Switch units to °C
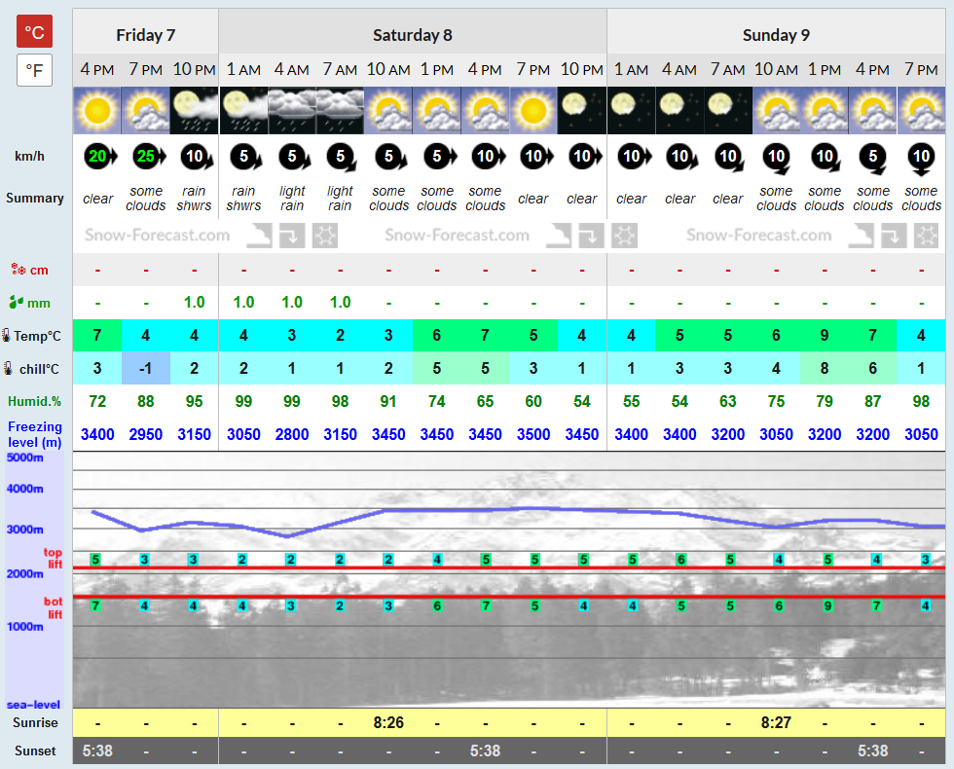The image size is (954, 769). coord(34,31)
